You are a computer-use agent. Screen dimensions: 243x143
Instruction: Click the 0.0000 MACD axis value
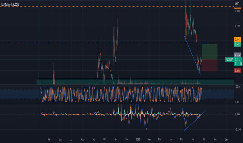coord(238,114)
